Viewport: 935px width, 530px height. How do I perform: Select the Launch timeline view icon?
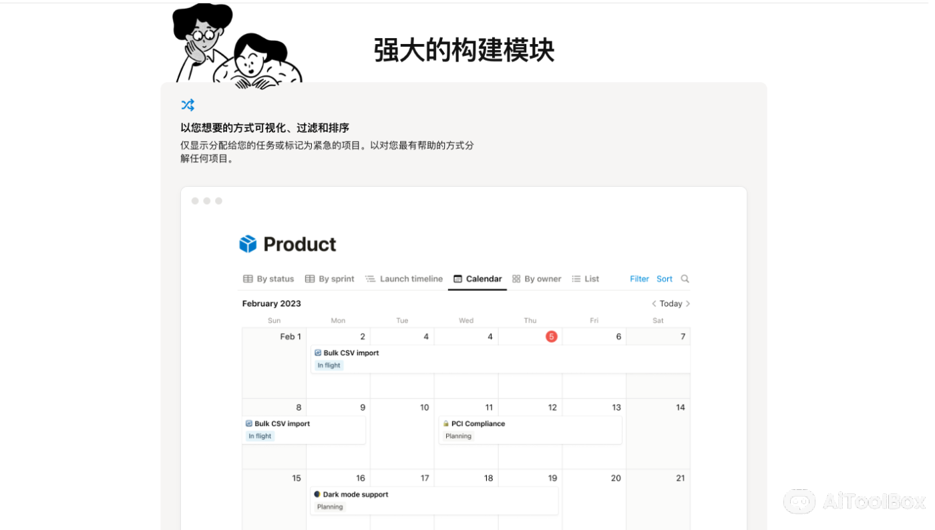(x=370, y=278)
